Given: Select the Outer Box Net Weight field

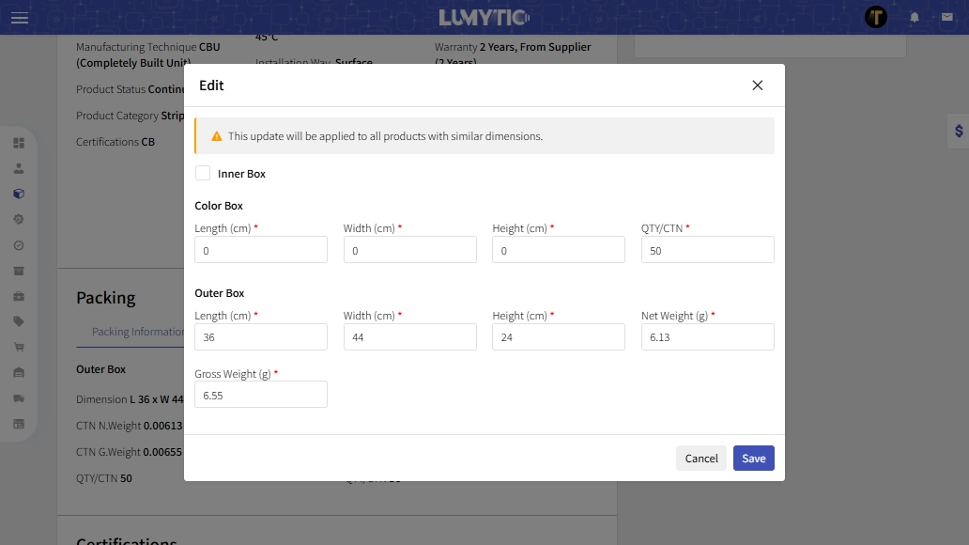Looking at the screenshot, I should tap(707, 337).
